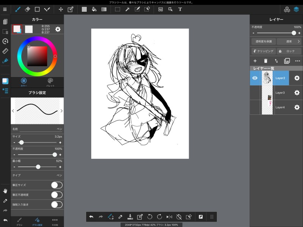Select the Eraser tool
303x227 pixels.
click(x=27, y=9)
